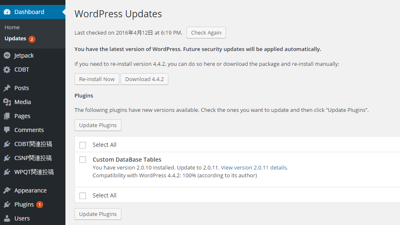Click the CDBT gear icon
The image size is (400, 225).
[7, 70]
